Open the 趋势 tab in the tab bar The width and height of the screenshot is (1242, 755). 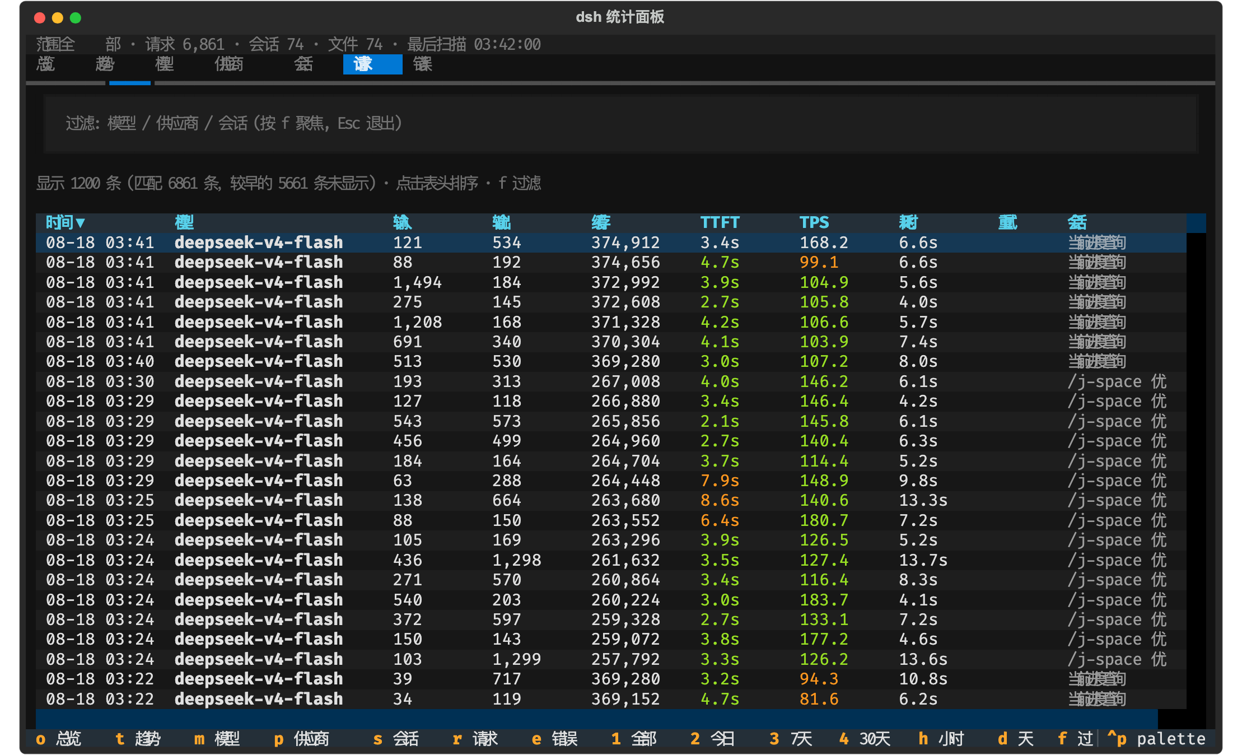105,64
